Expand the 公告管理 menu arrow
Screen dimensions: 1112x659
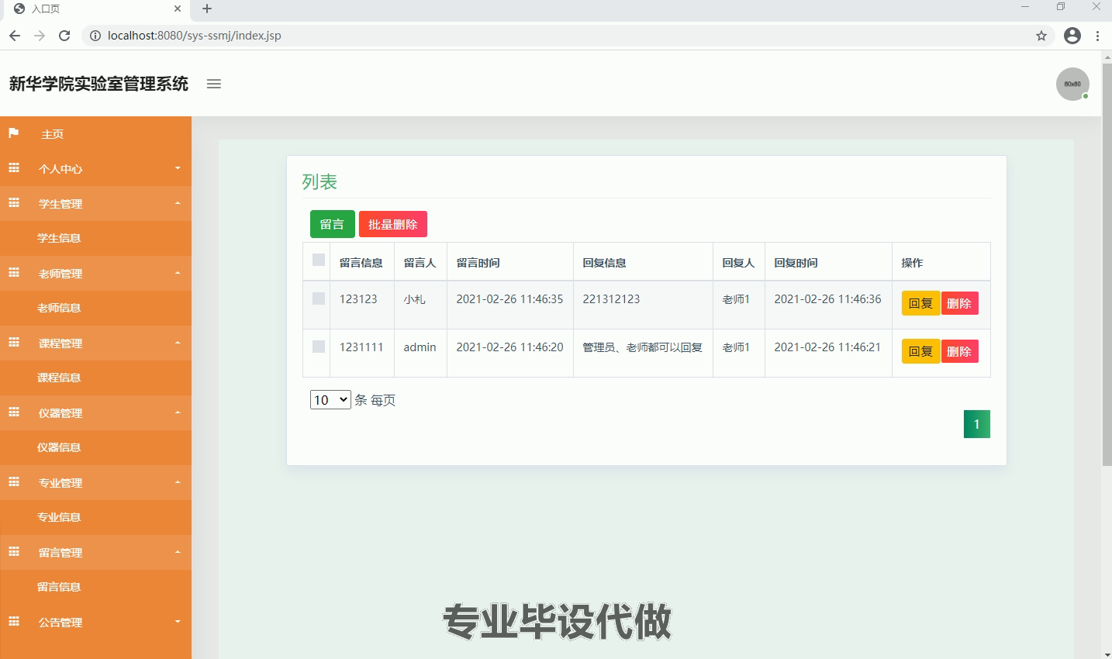tap(178, 622)
